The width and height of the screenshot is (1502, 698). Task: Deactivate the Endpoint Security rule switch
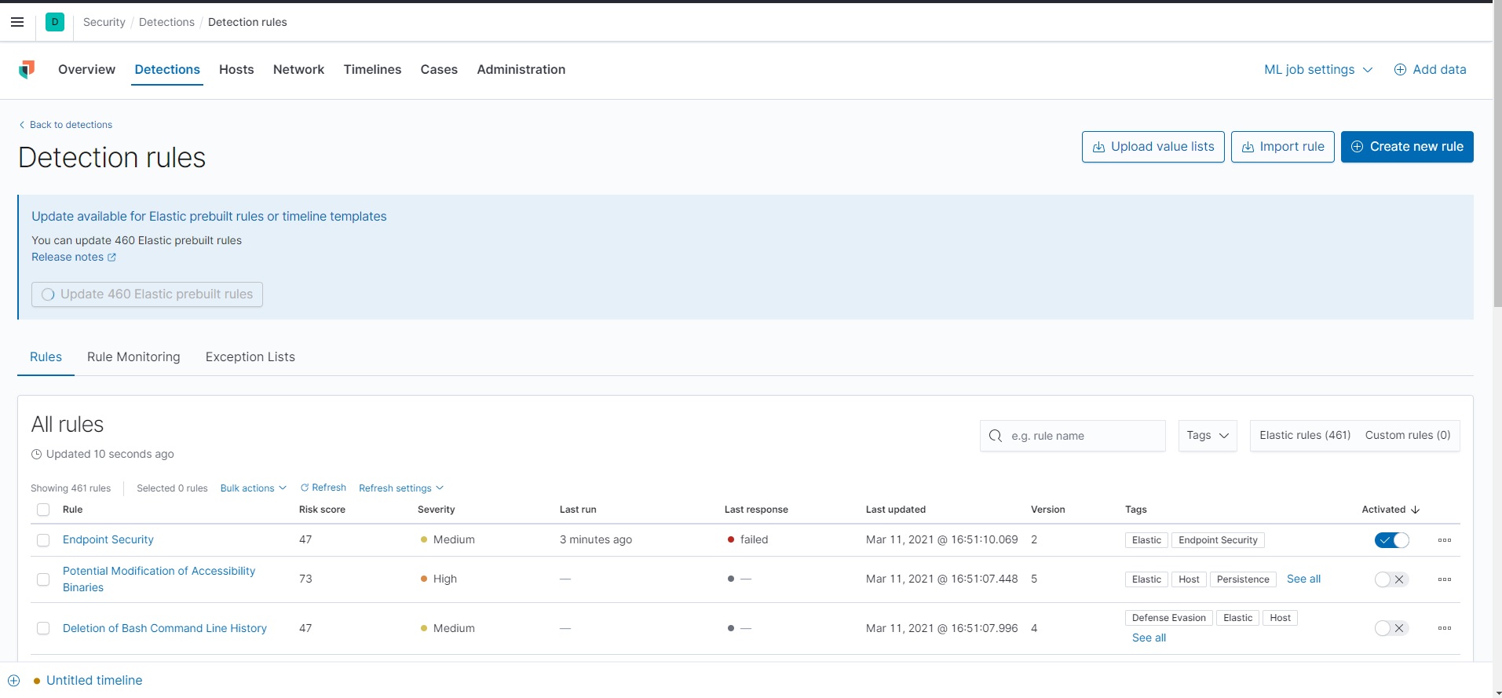[x=1392, y=540]
